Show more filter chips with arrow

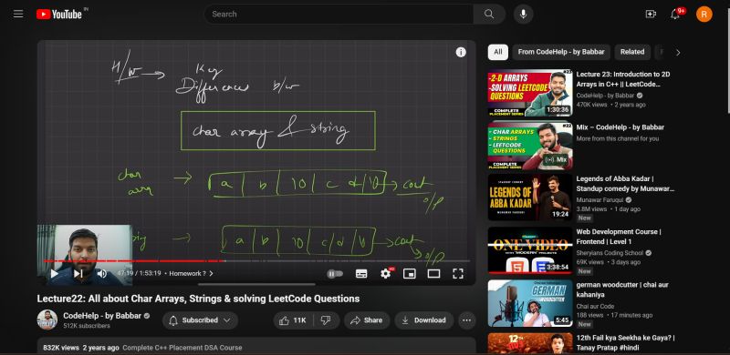[678, 53]
